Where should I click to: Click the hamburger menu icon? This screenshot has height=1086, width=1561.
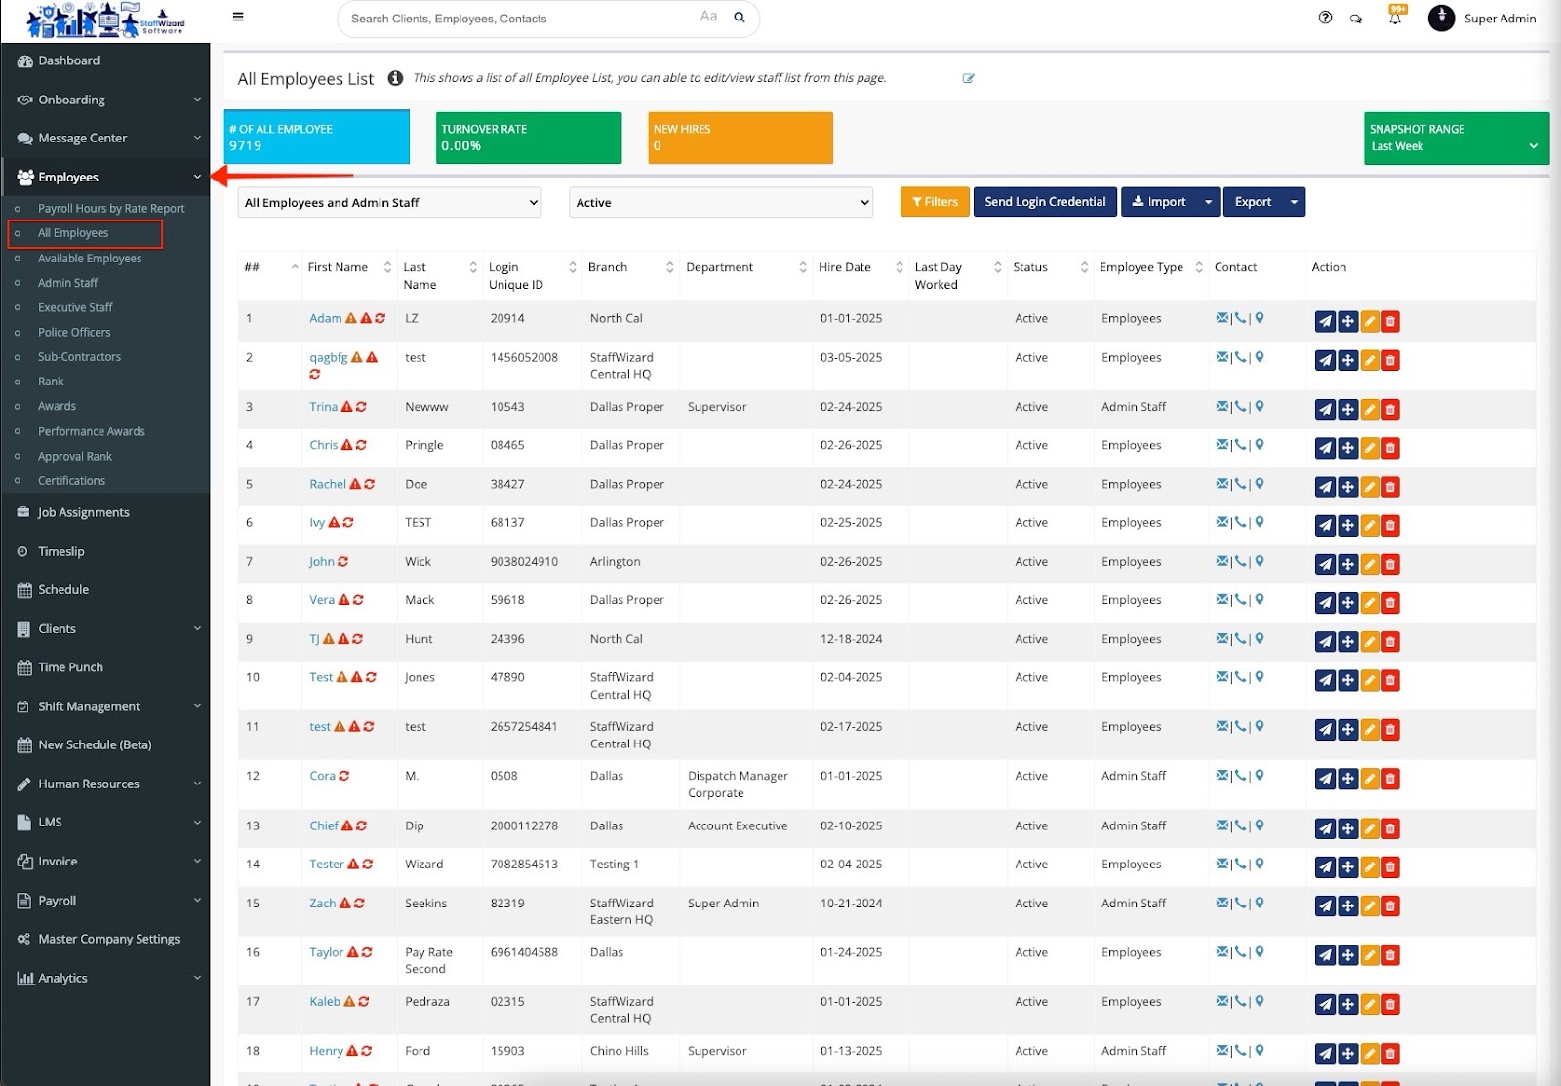pos(238,17)
